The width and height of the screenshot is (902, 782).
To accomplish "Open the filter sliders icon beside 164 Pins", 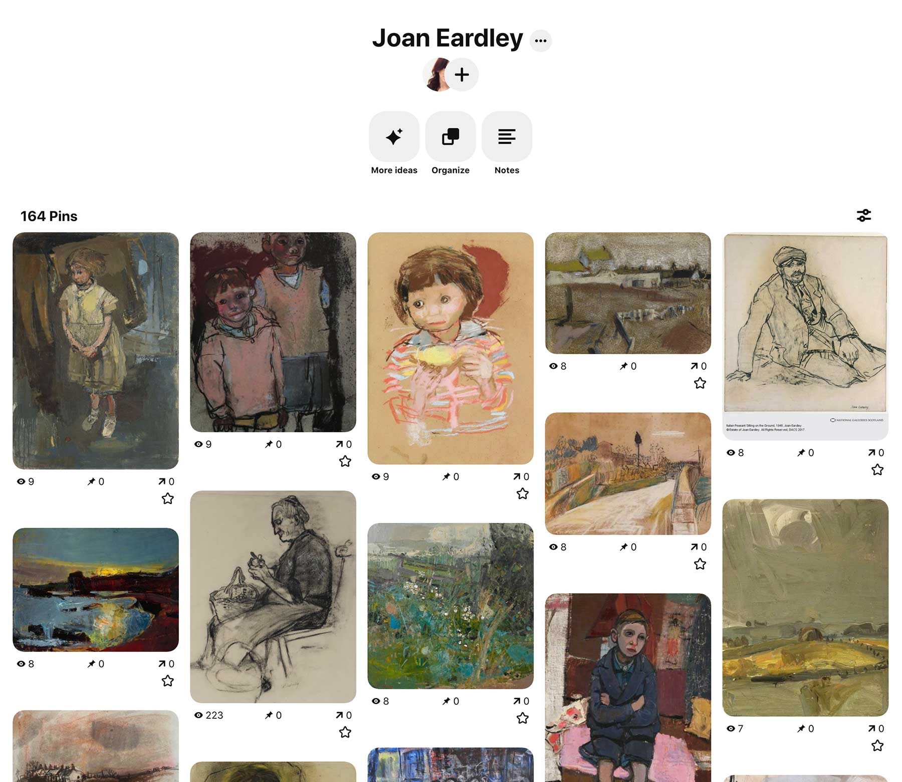I will click(863, 215).
